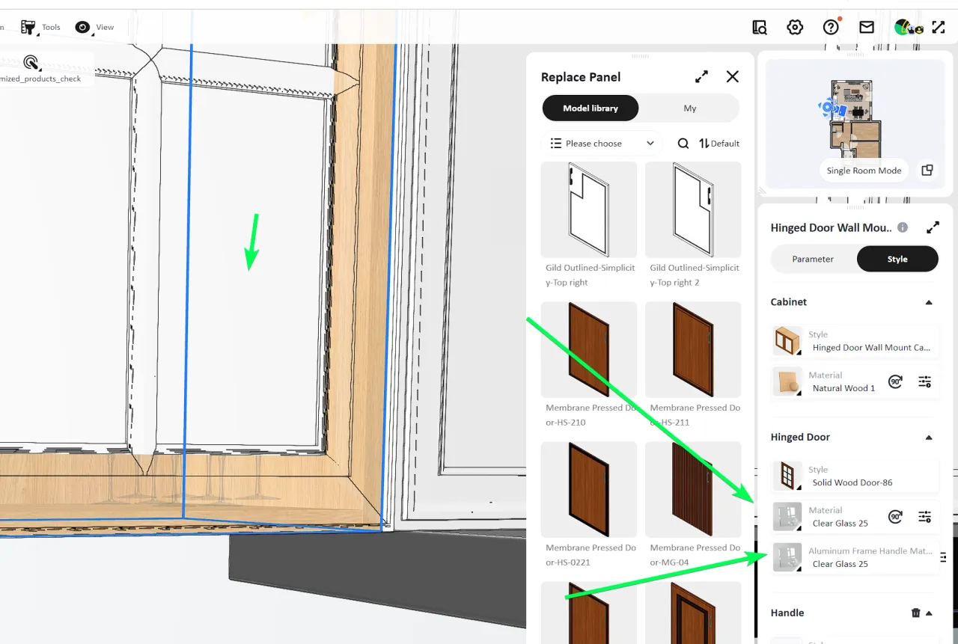Collapse the Cabinet section
Image resolution: width=958 pixels, height=644 pixels.
click(x=929, y=302)
